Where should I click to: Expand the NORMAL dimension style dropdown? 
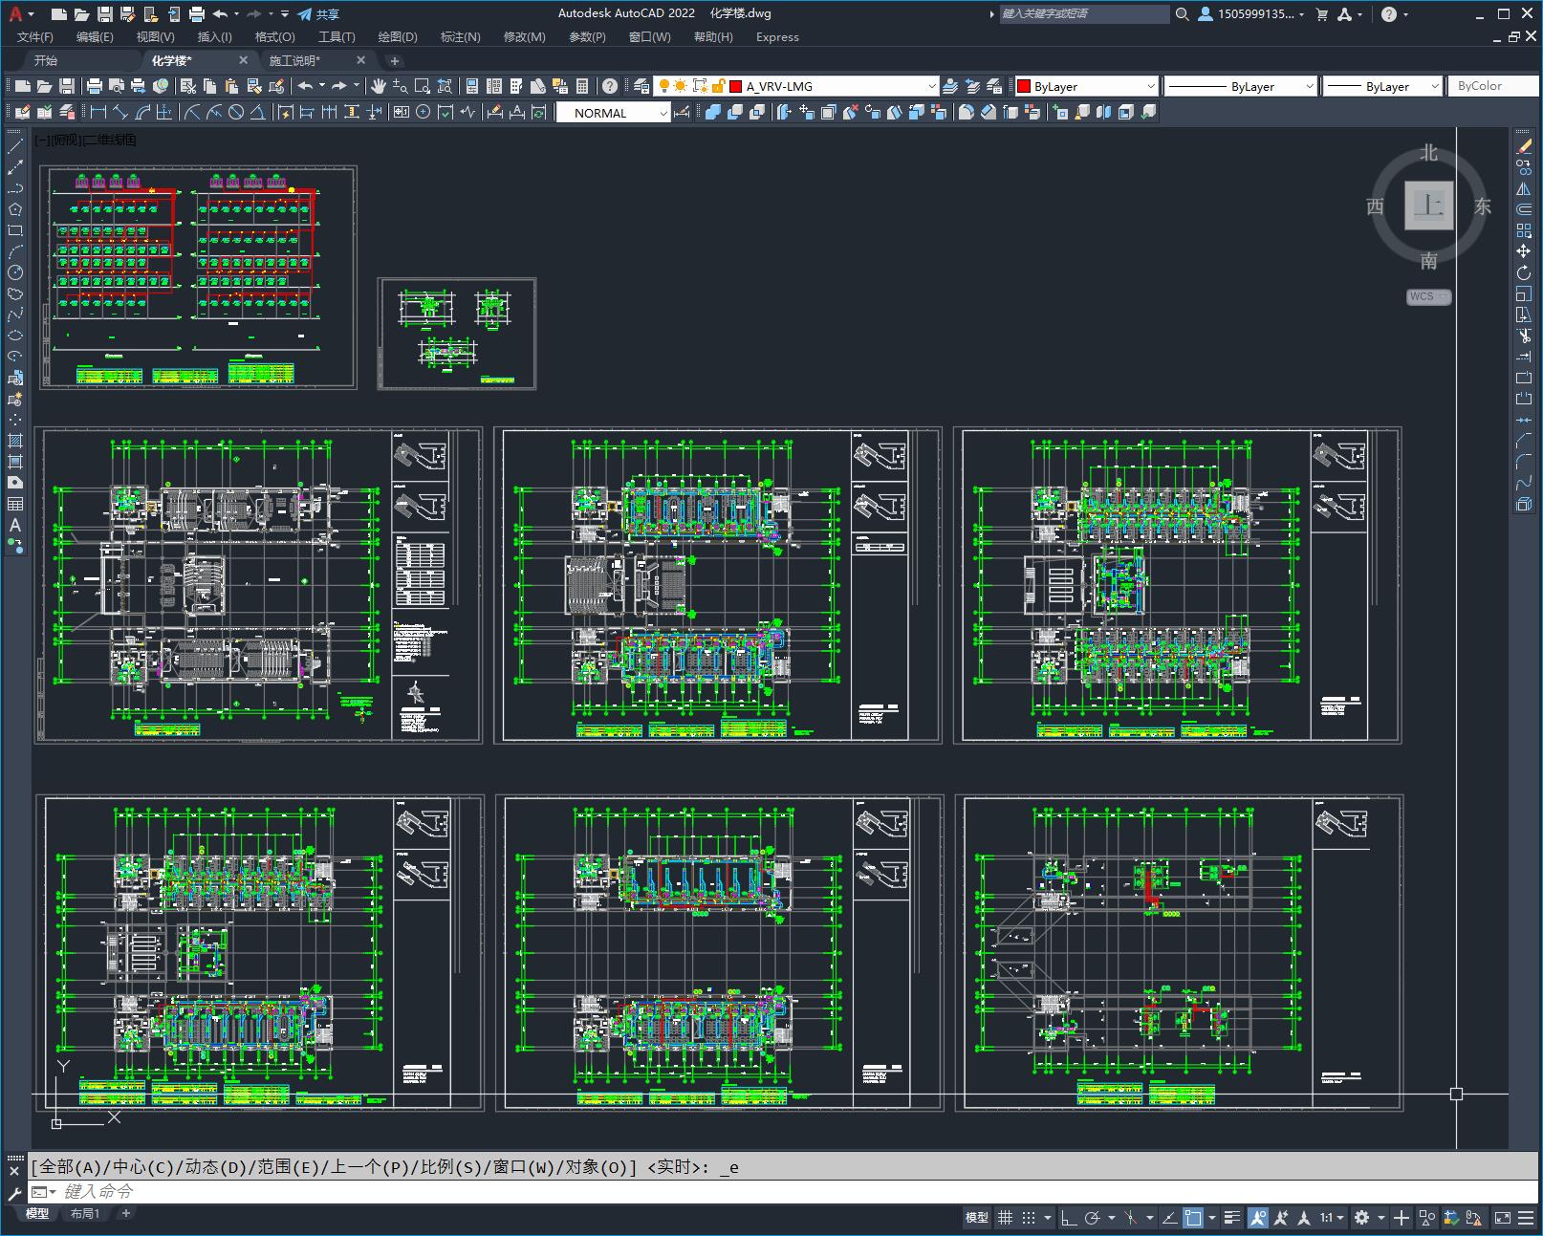pos(613,113)
